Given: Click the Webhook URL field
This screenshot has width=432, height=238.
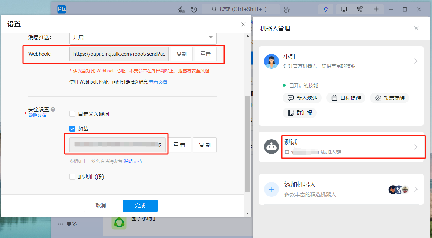Looking at the screenshot, I should [x=119, y=54].
